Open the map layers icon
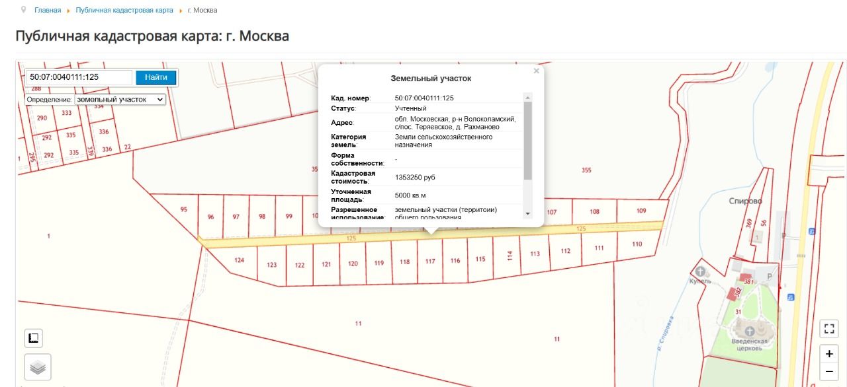Viewport: 847px width, 387px height. pos(38,367)
